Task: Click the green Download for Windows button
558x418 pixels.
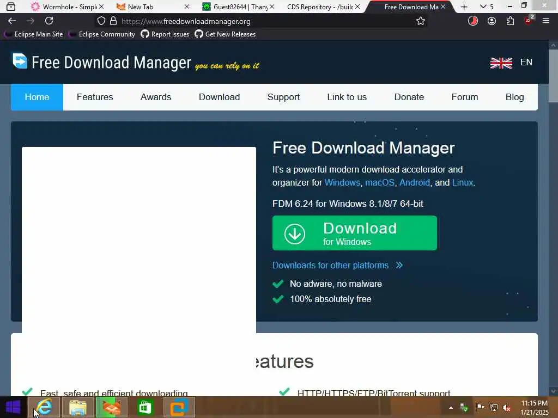Action: pyautogui.click(x=354, y=233)
